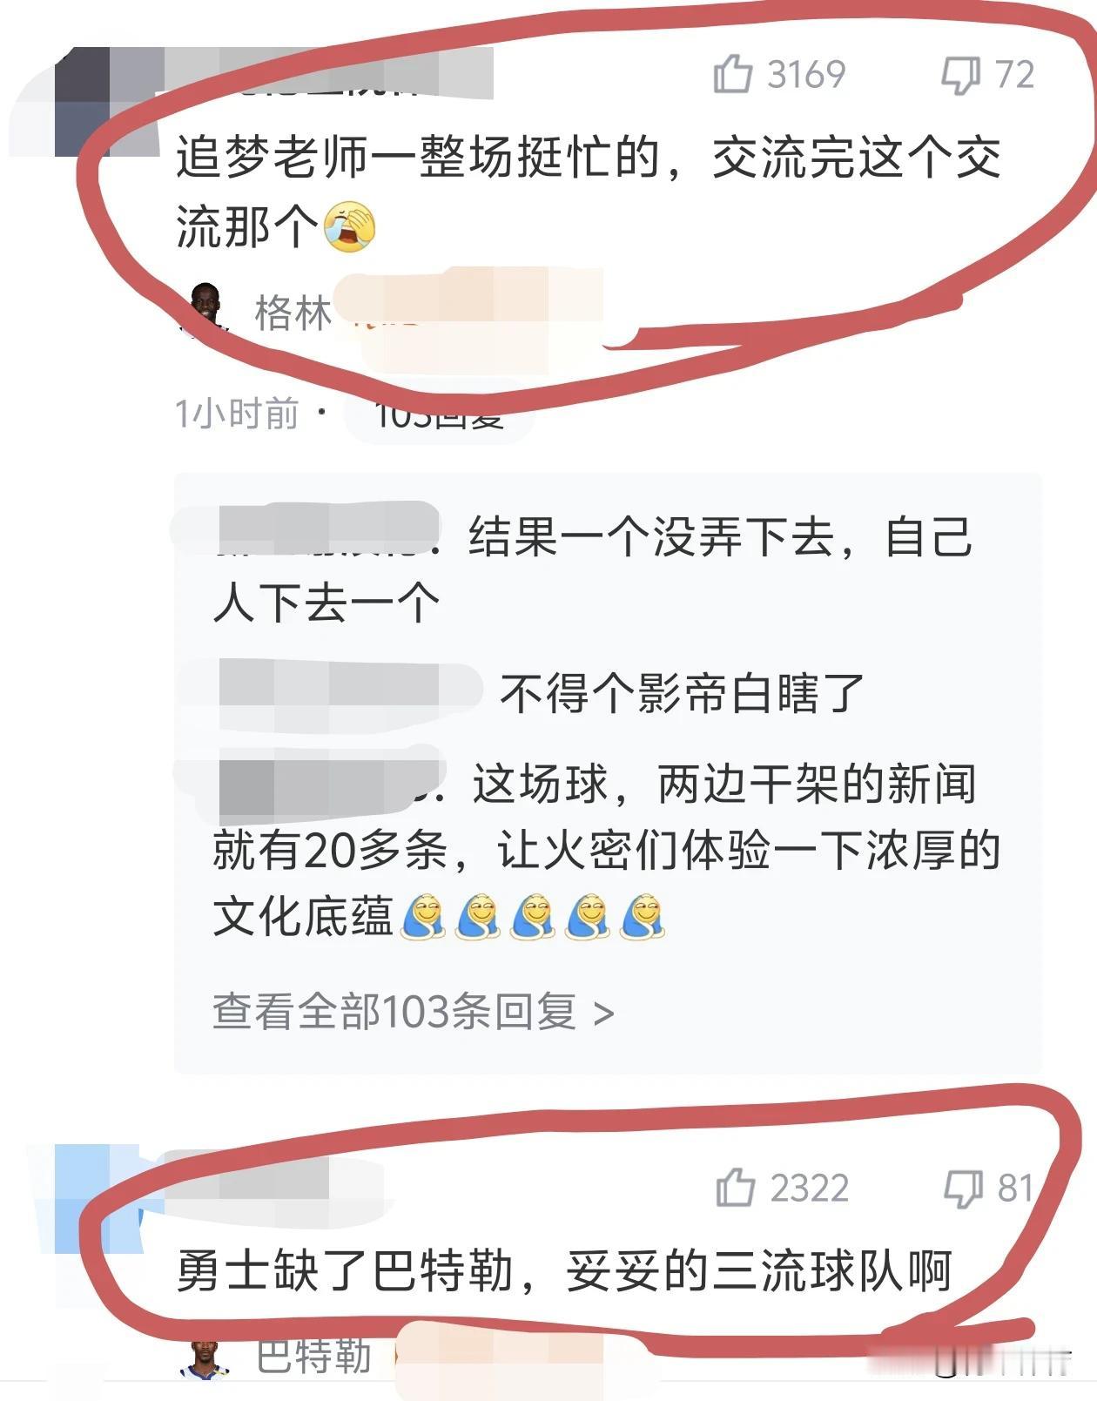The height and width of the screenshot is (1401, 1097).
Task: Select comment 勇士缺了巴特勒
Action: click(564, 1270)
